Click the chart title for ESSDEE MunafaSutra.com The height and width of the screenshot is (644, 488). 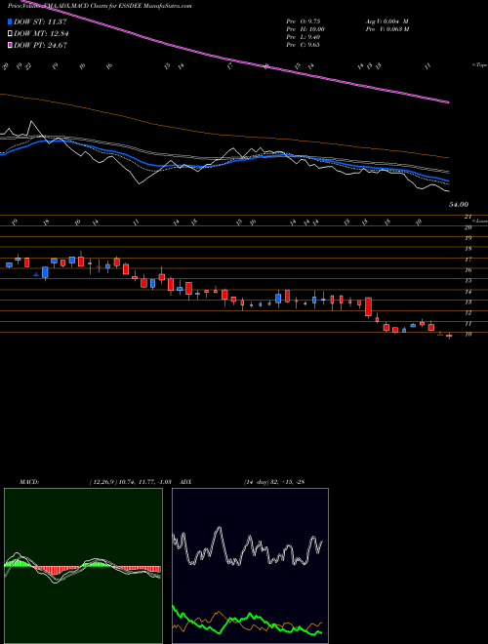coord(100,6)
